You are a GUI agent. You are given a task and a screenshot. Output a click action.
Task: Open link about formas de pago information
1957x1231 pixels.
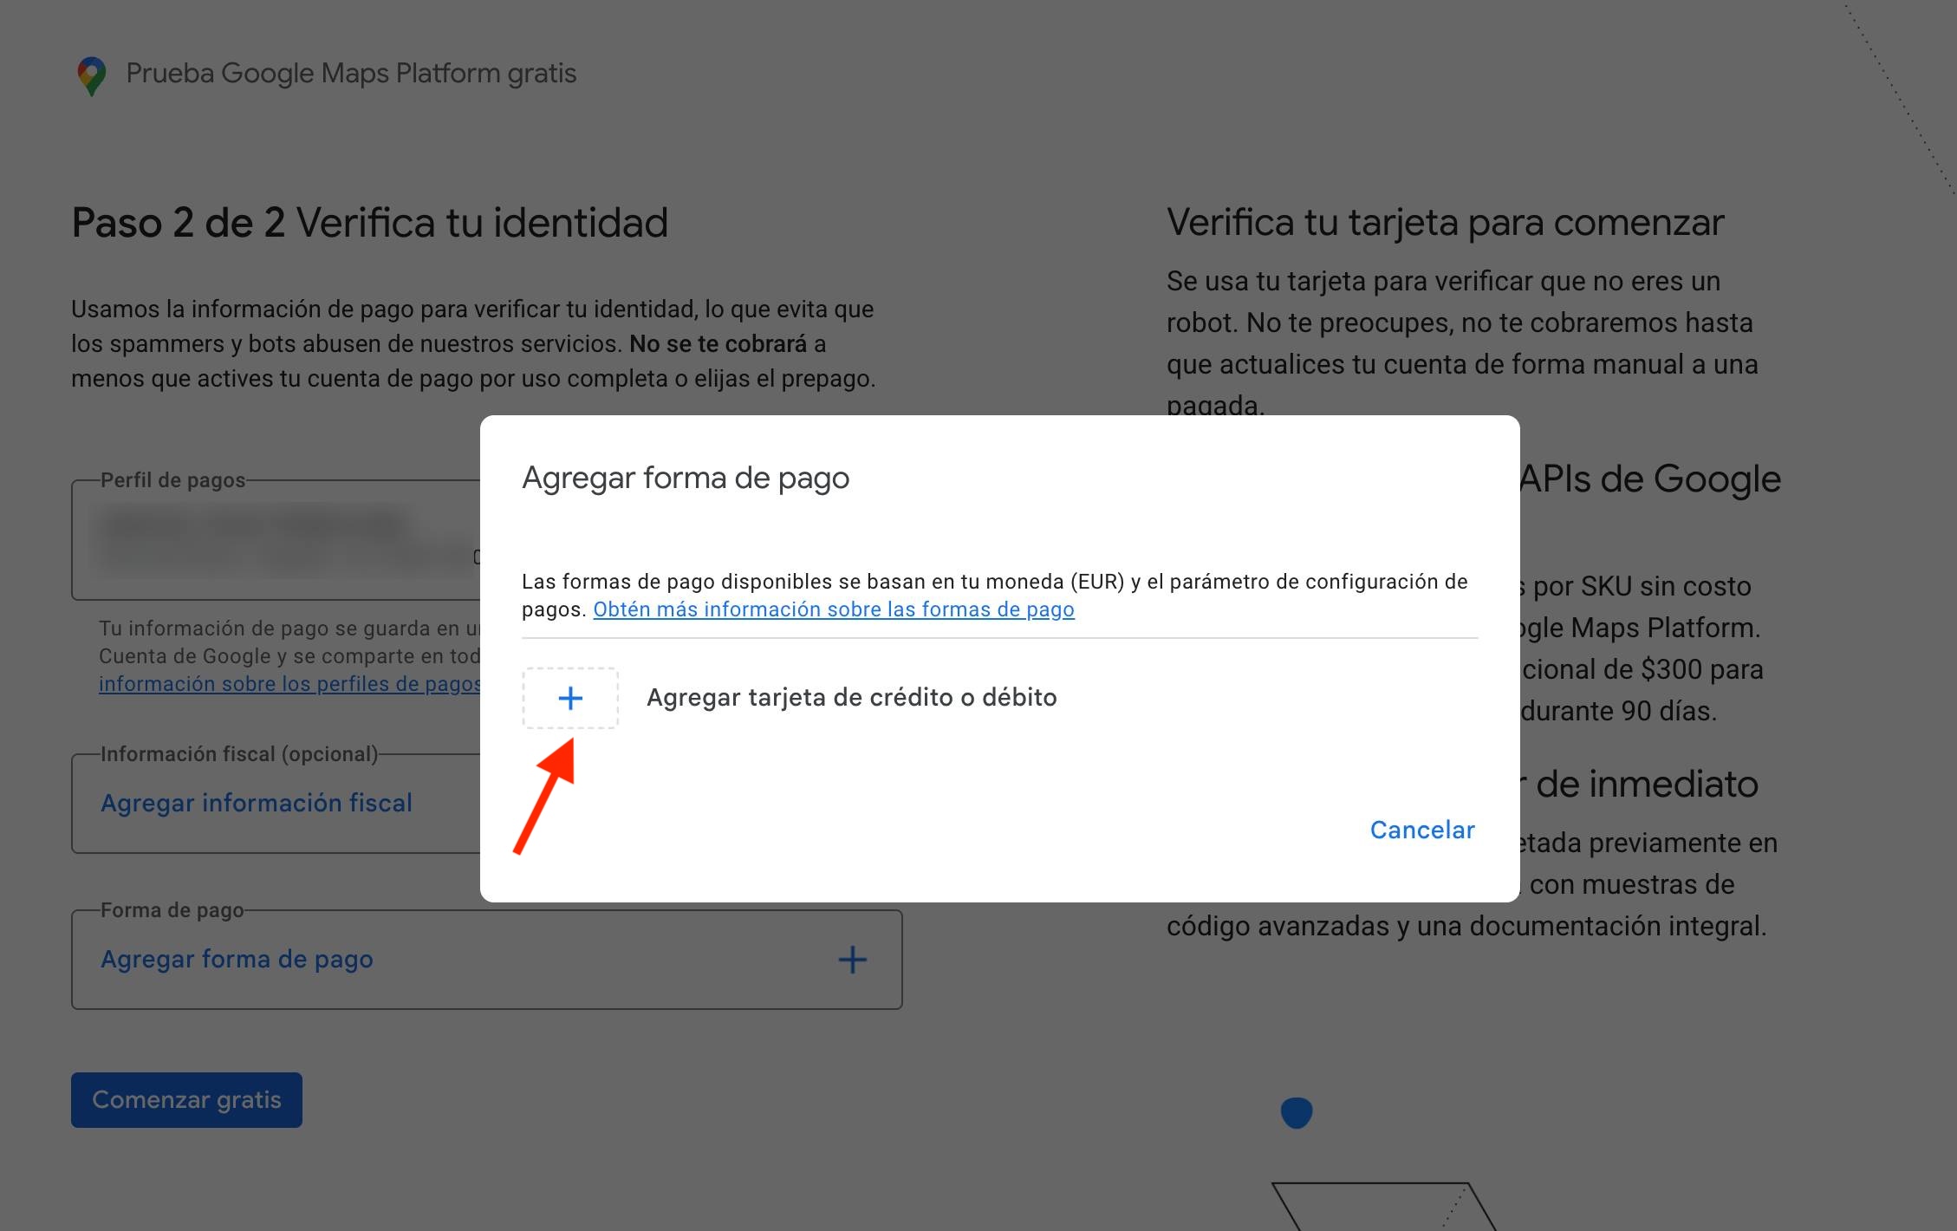pyautogui.click(x=834, y=609)
